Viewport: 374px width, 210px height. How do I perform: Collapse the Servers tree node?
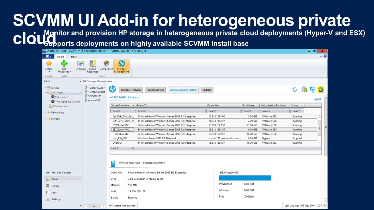[45, 88]
